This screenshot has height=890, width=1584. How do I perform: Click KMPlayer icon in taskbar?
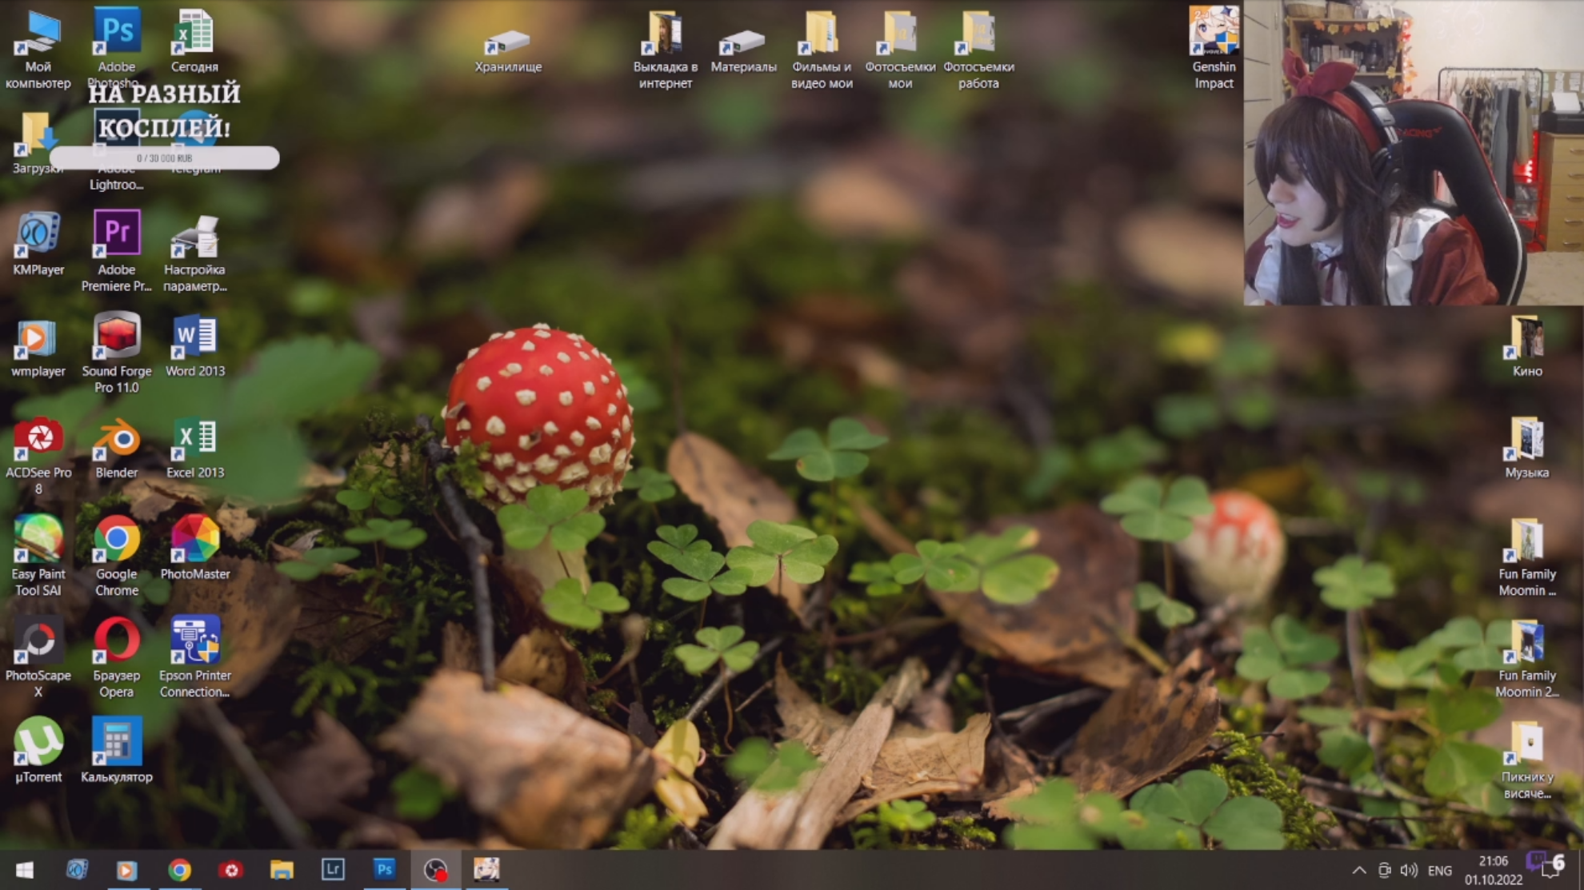77,869
